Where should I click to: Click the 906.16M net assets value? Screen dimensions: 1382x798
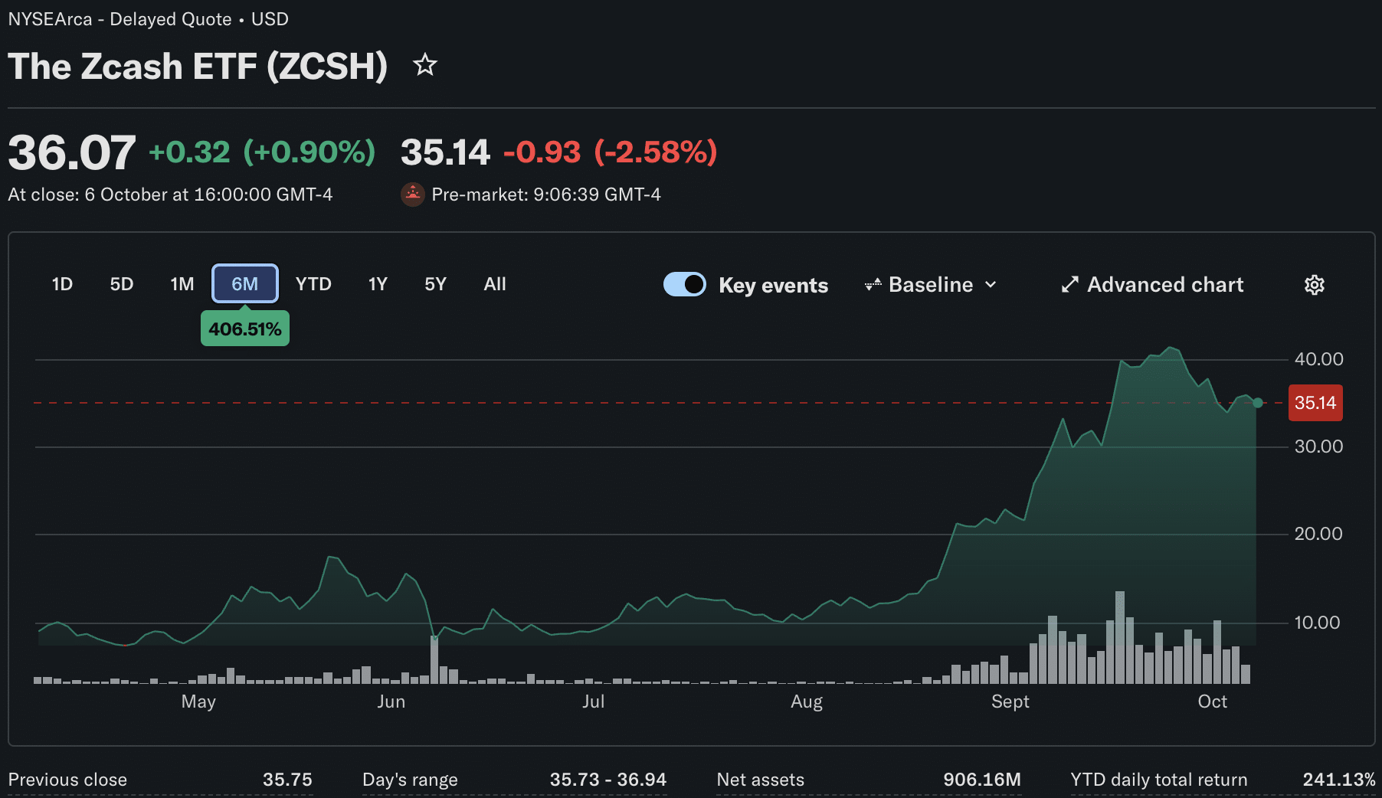982,780
